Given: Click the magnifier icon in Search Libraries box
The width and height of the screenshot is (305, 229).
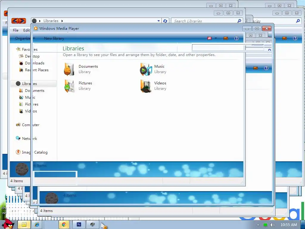Looking at the screenshot, I should click(x=239, y=21).
